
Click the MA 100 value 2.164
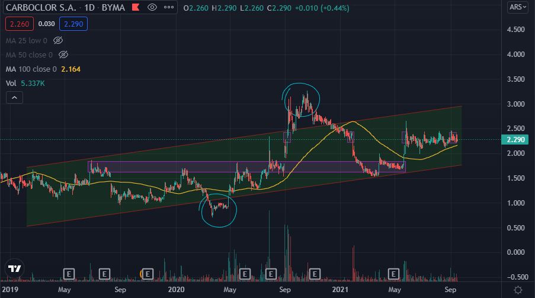(x=71, y=69)
